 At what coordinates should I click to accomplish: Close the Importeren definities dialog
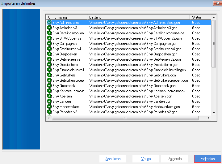[x=218, y=3]
